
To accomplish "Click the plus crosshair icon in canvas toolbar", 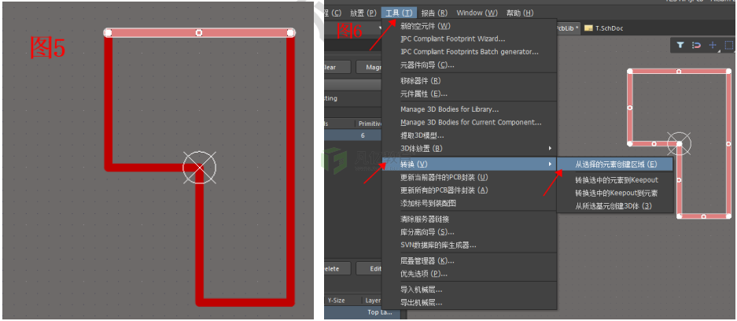I will (x=713, y=46).
